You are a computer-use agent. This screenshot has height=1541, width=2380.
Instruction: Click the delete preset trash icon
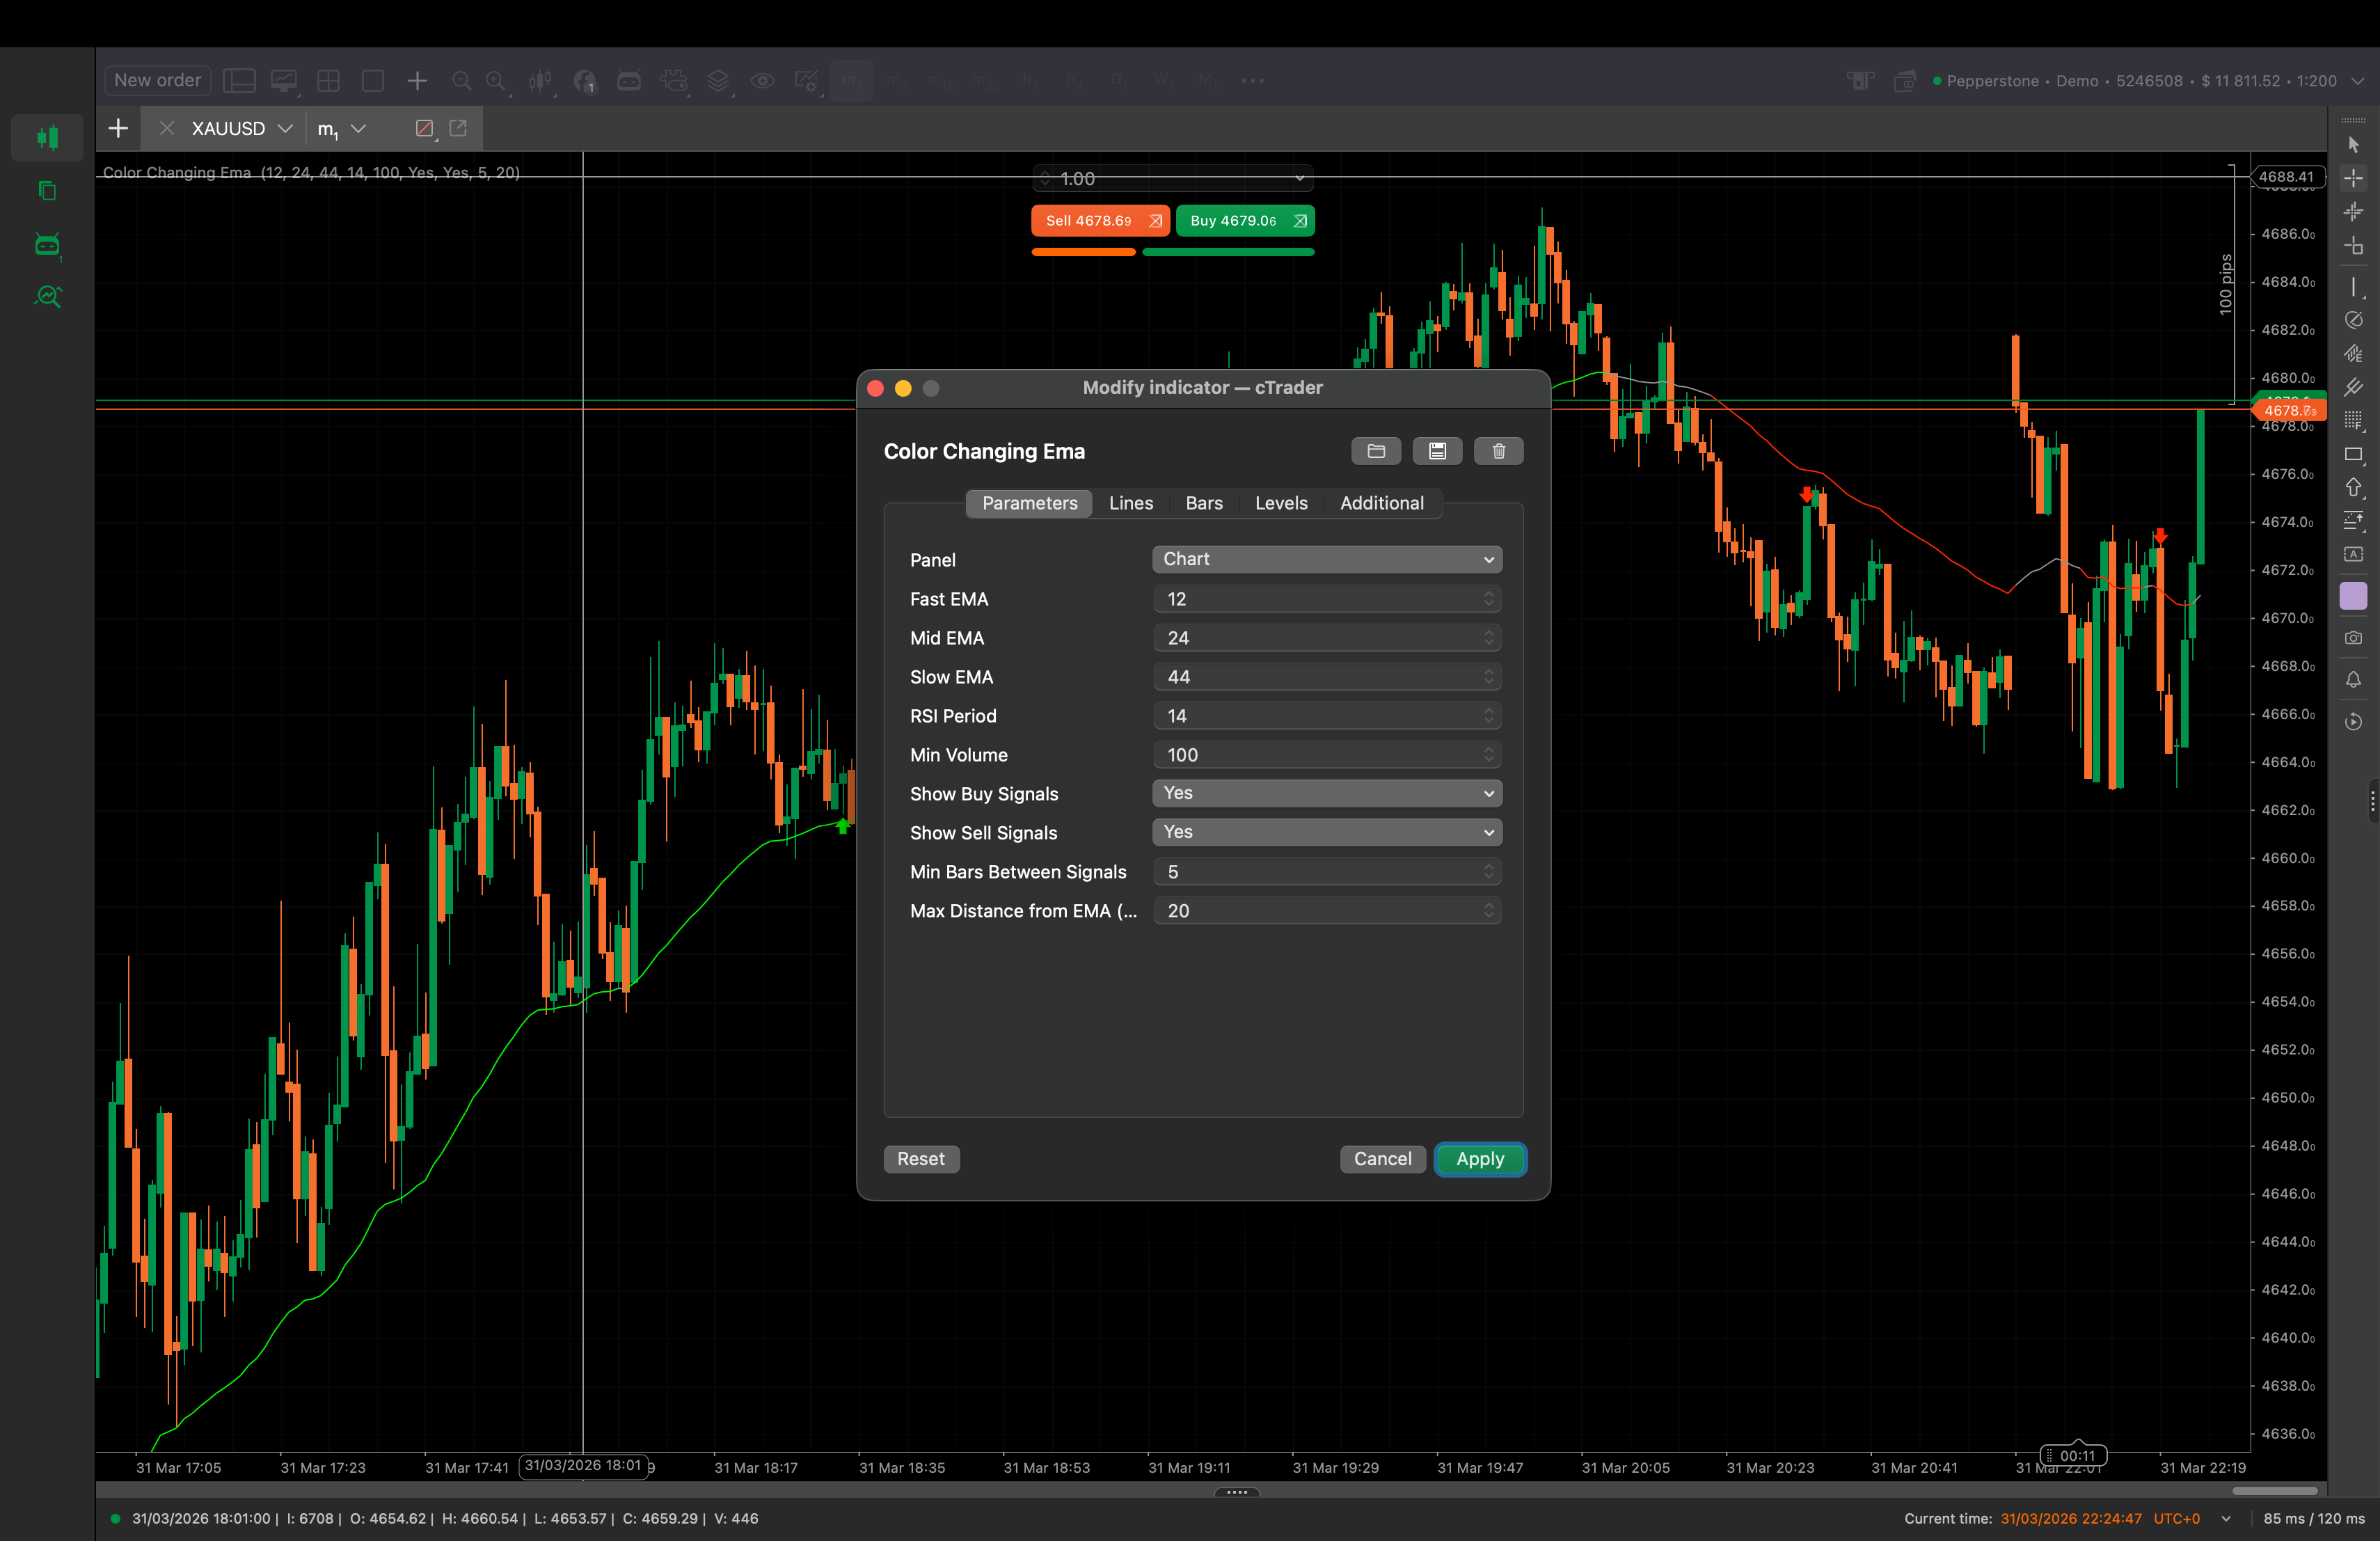[x=1498, y=451]
